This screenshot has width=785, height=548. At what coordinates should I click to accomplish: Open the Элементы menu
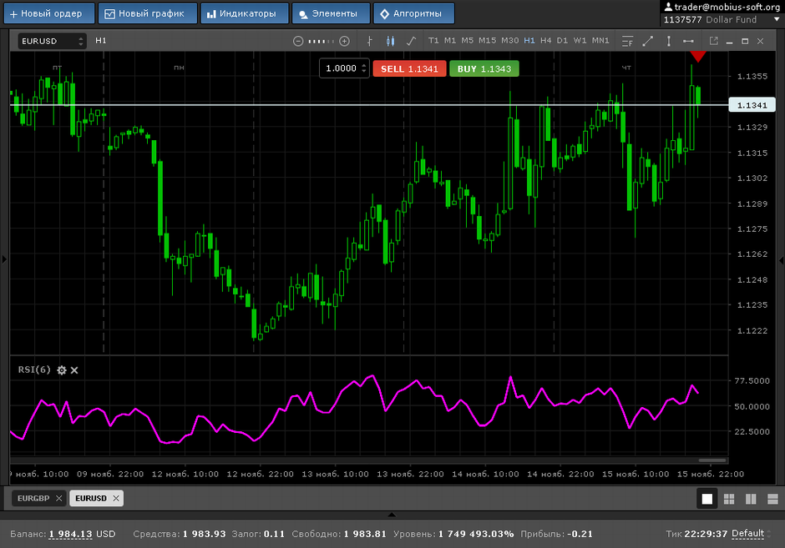[331, 13]
